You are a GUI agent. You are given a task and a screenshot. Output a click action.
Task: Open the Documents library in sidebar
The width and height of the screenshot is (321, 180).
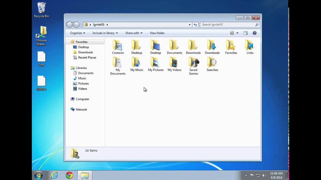click(x=86, y=73)
